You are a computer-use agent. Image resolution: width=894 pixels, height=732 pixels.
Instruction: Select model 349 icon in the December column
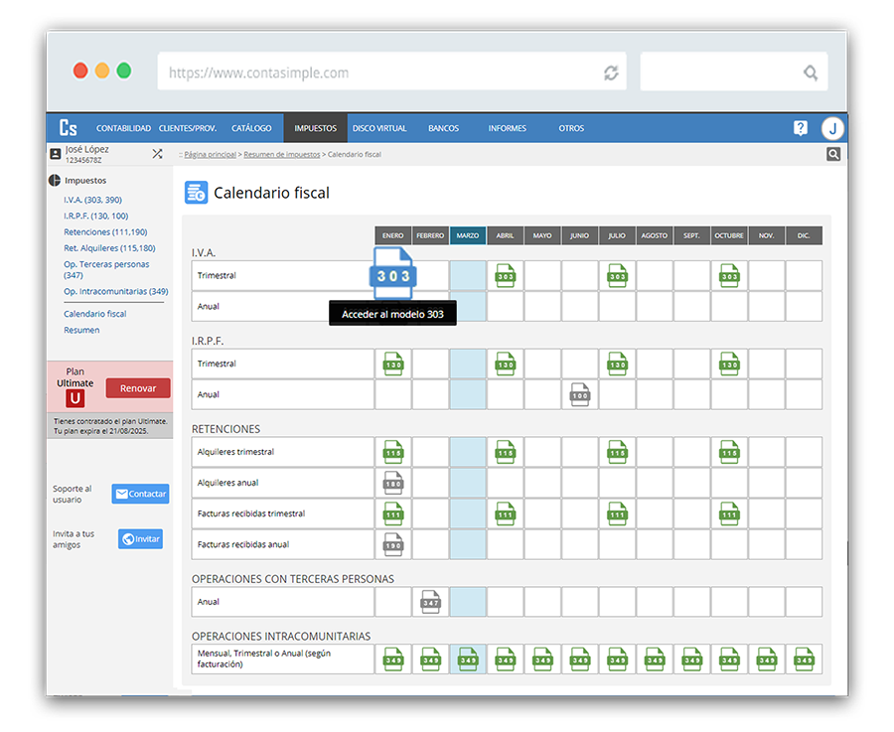coord(804,659)
